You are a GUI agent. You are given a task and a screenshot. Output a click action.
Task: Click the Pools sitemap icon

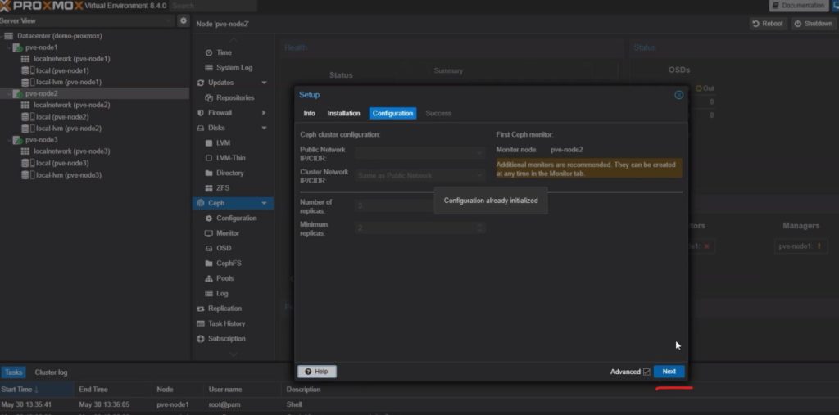pos(209,278)
